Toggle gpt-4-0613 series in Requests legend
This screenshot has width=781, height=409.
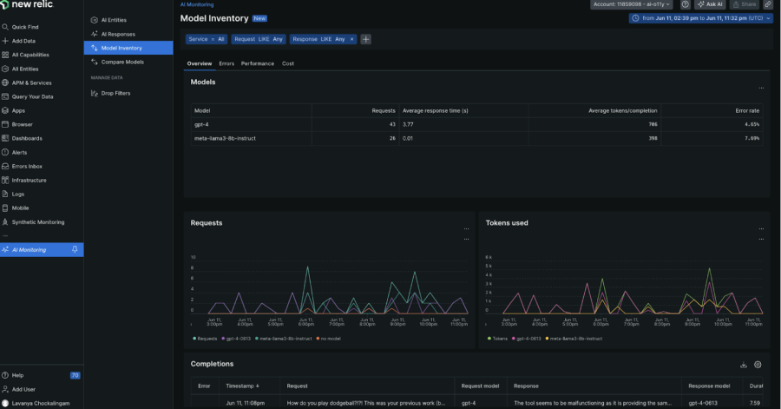point(238,338)
